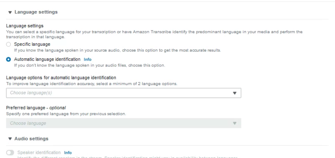This screenshot has width=335, height=158.
Task: Open Info link beside Speaker identification
Action: point(68,152)
